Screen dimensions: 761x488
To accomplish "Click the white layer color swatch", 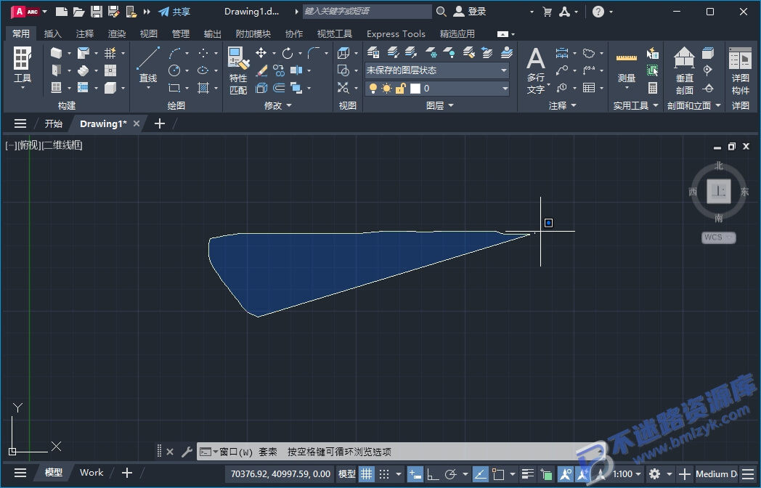I will pos(415,89).
